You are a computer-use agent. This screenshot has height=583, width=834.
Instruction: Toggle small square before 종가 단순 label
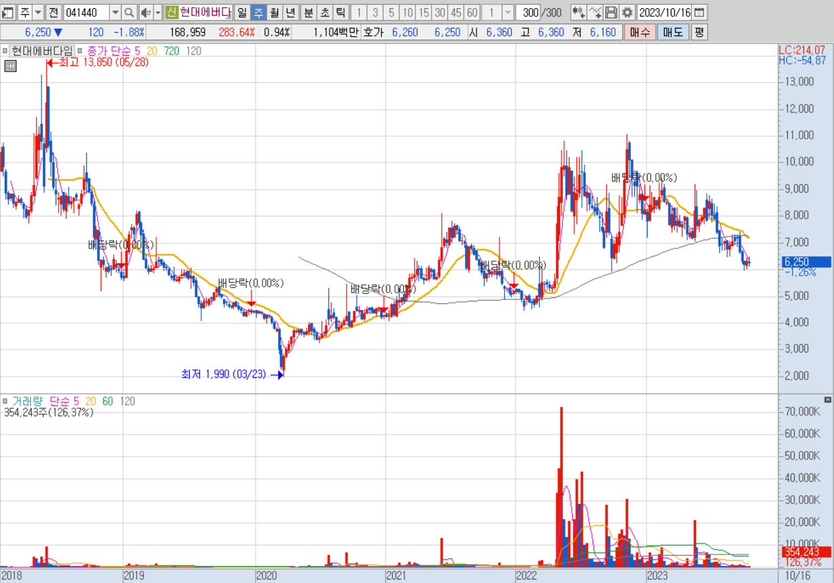[81, 50]
